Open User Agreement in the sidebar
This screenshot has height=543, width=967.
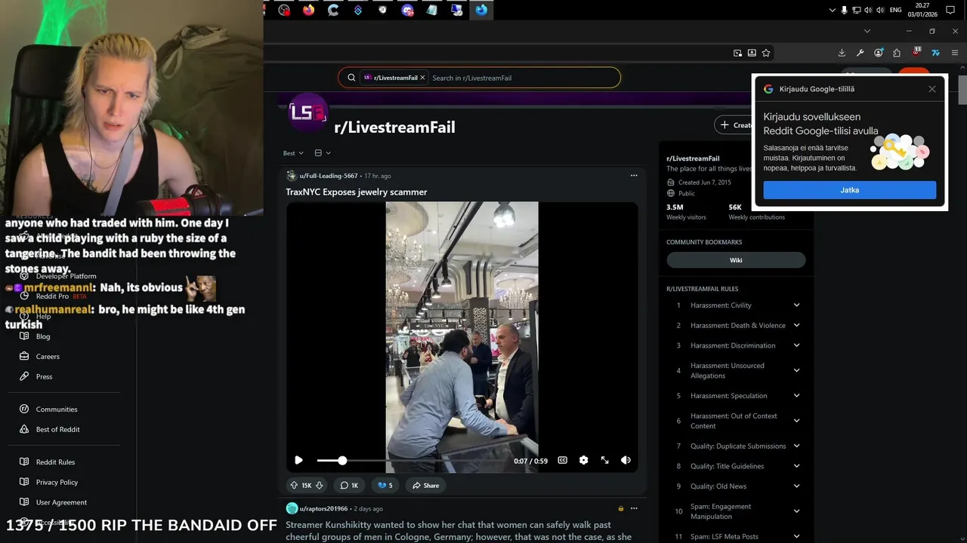61,502
